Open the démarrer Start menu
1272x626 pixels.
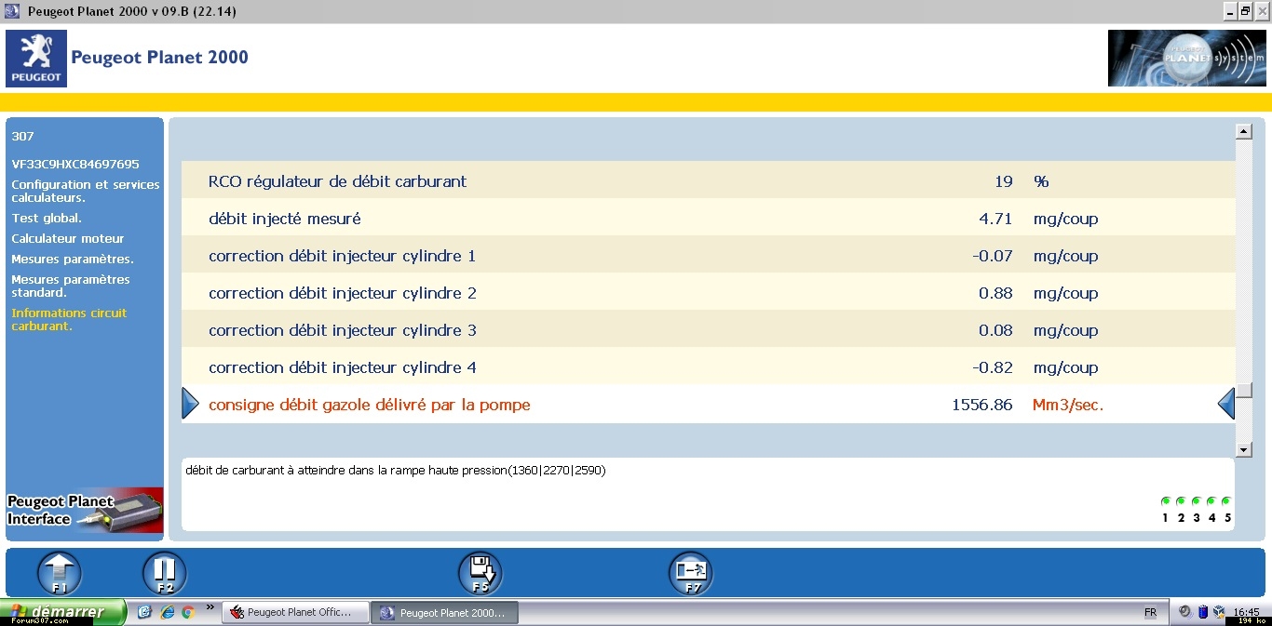(63, 613)
